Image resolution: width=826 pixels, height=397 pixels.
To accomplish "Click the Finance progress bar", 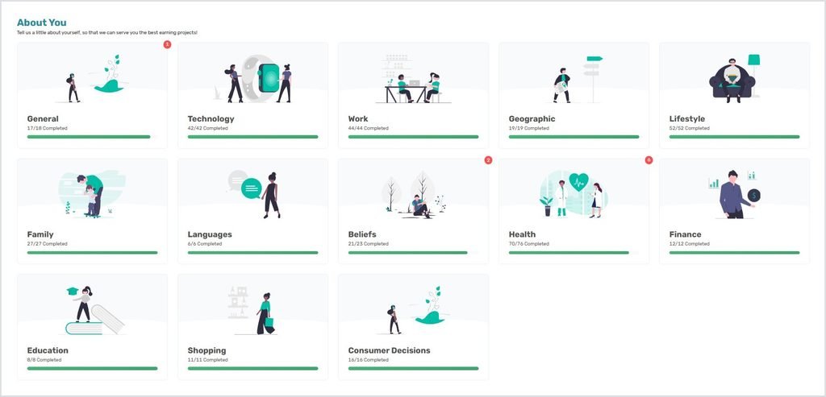I will pyautogui.click(x=734, y=252).
